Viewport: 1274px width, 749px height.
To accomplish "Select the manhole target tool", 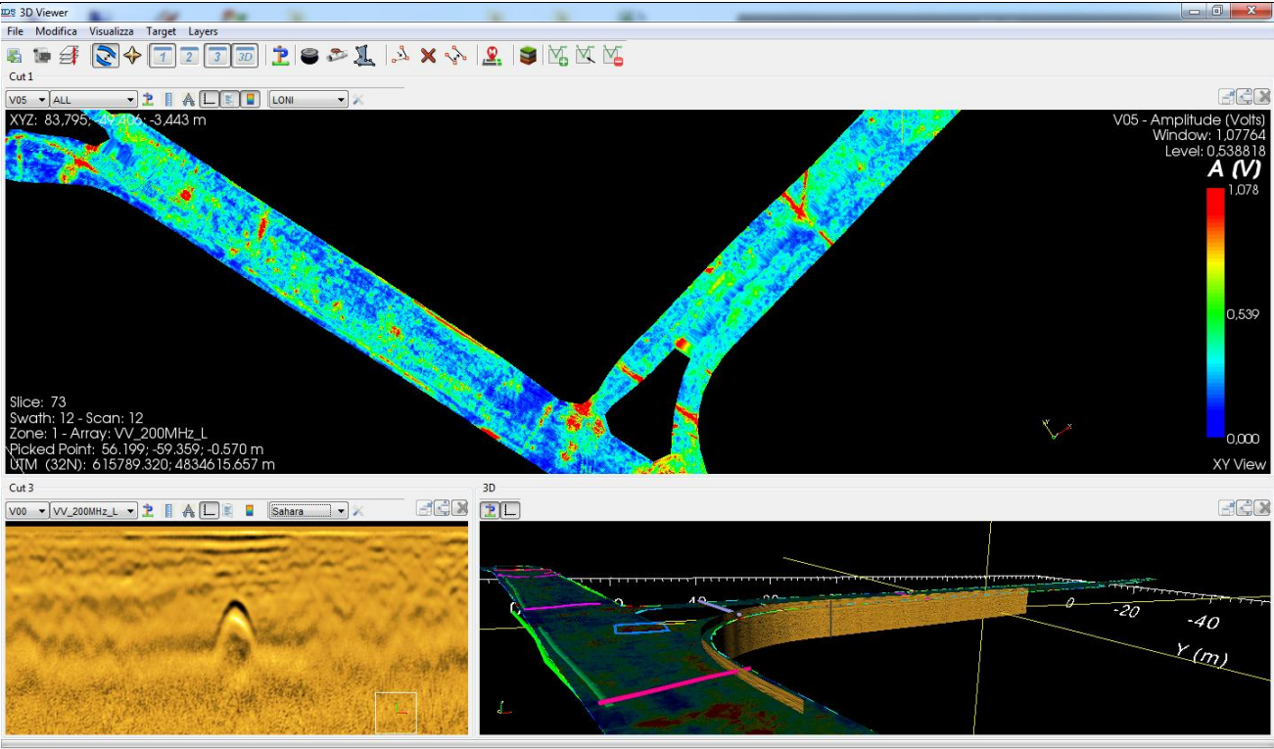I will [309, 57].
